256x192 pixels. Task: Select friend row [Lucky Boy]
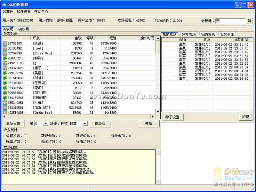[x=79, y=112]
